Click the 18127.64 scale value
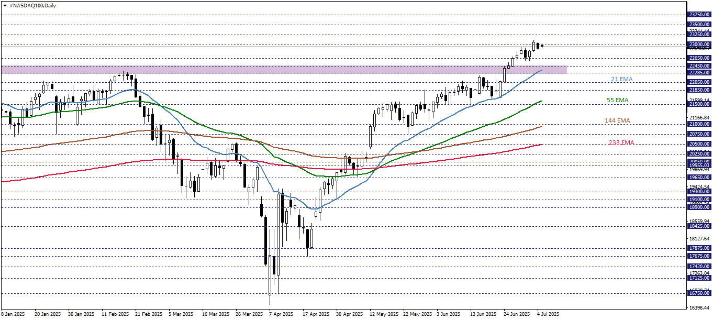 pos(700,238)
